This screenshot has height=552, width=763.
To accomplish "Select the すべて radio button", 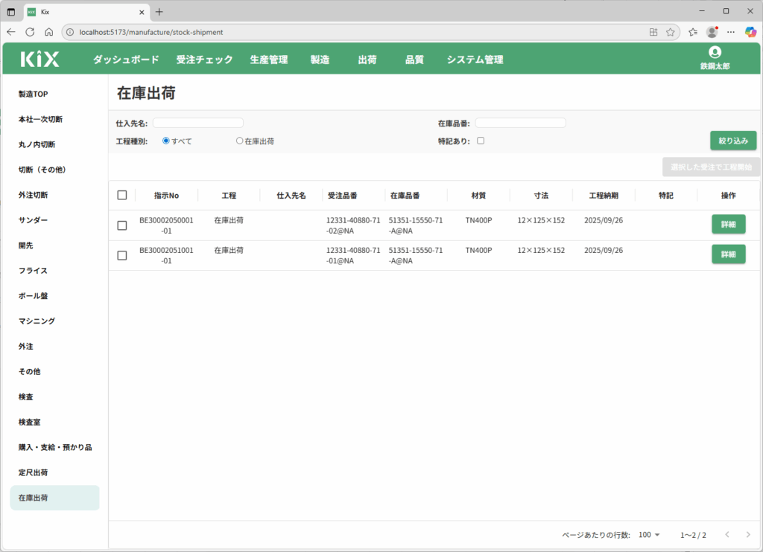I will [166, 141].
